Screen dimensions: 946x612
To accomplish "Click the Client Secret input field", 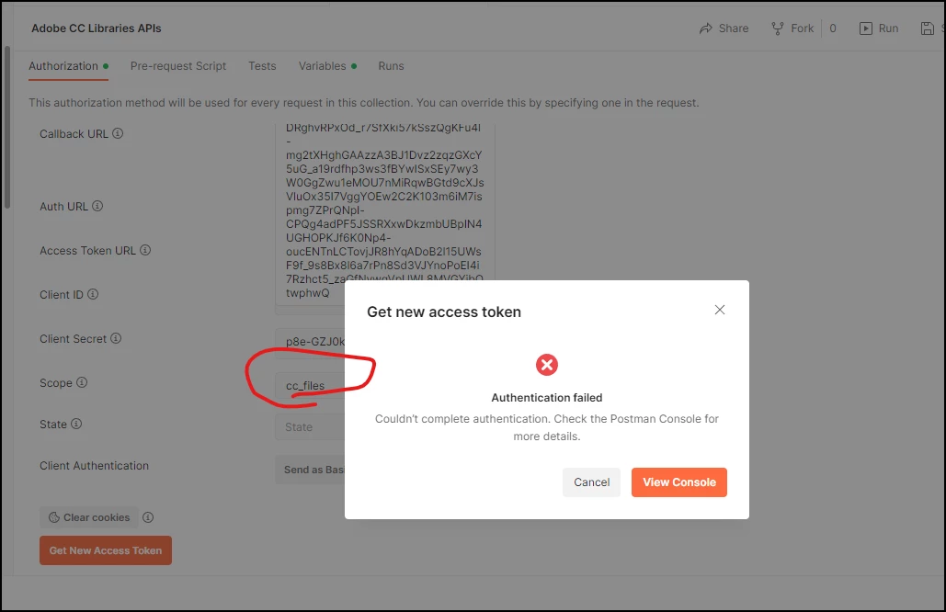I will tap(310, 341).
